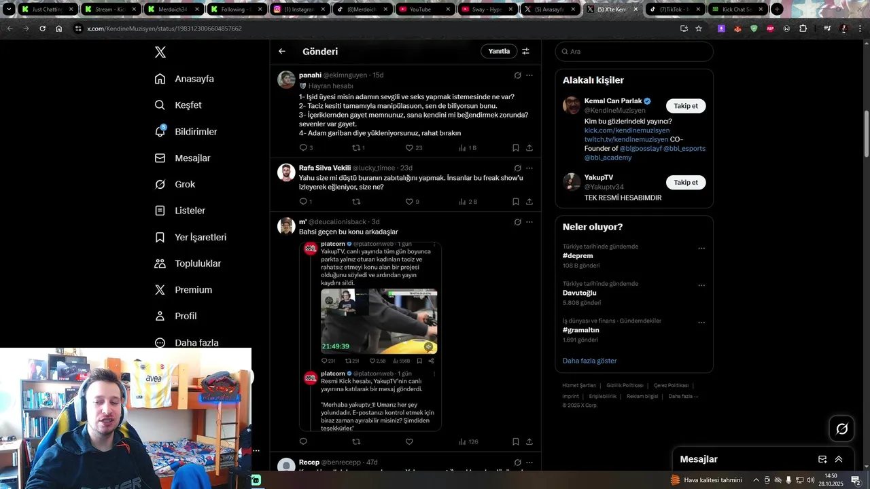This screenshot has width=870, height=489.
Task: Open Windows notification center
Action: coord(856,480)
